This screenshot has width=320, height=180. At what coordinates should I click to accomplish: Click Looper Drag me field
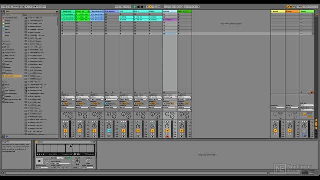(x=90, y=154)
